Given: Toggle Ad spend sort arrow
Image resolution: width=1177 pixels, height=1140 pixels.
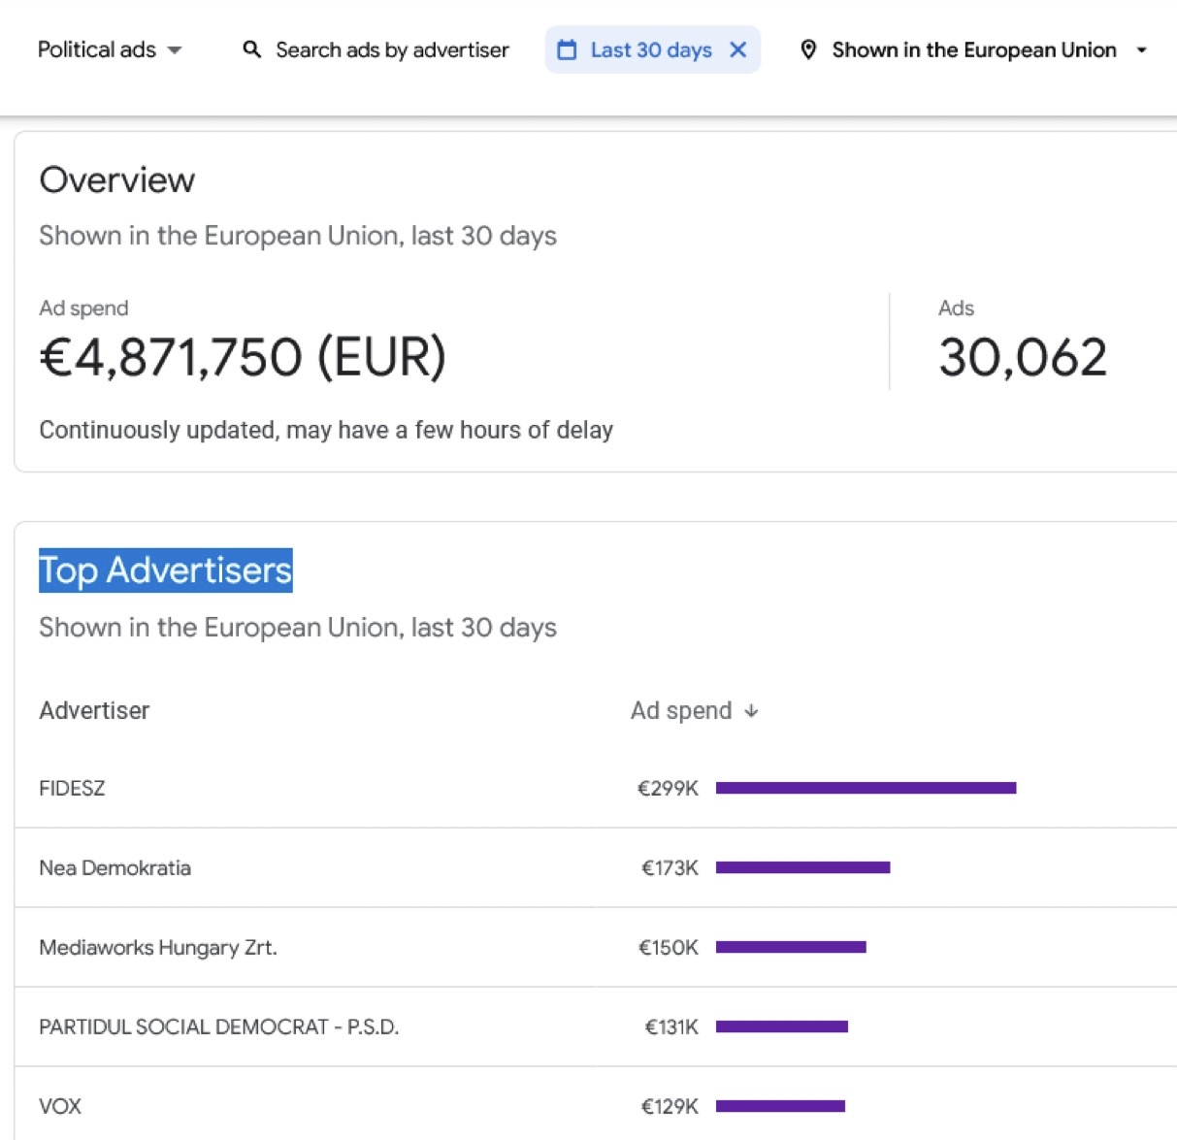Looking at the screenshot, I should point(751,711).
